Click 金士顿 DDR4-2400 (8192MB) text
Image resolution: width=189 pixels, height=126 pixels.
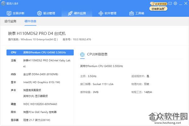(41, 74)
